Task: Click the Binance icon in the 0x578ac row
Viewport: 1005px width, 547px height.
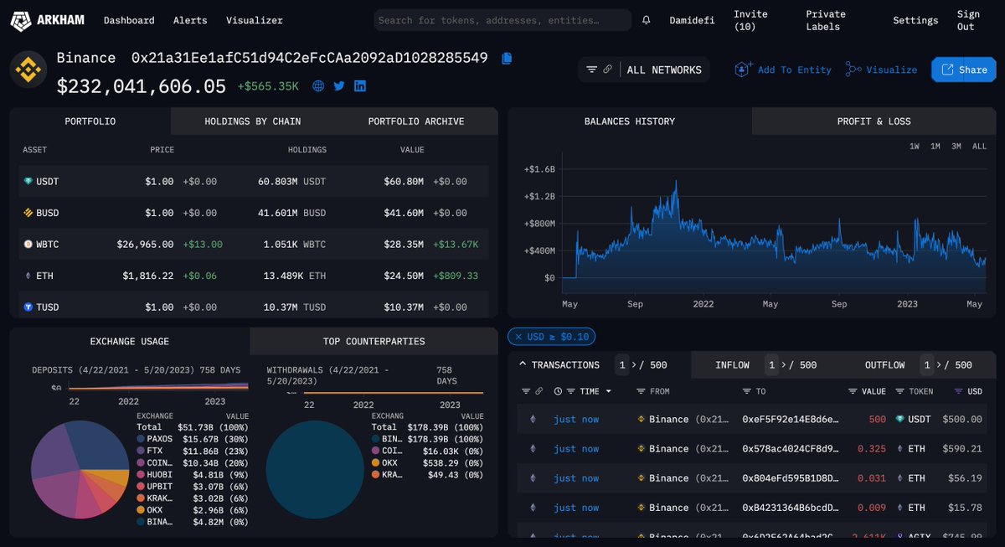Action: [x=642, y=448]
